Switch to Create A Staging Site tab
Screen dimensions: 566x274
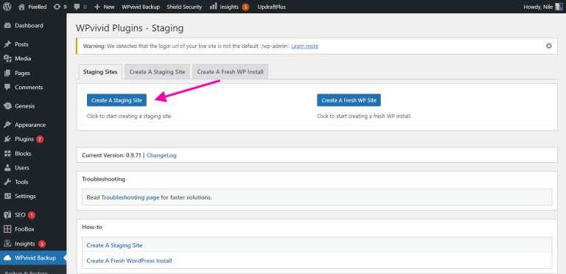(157, 71)
